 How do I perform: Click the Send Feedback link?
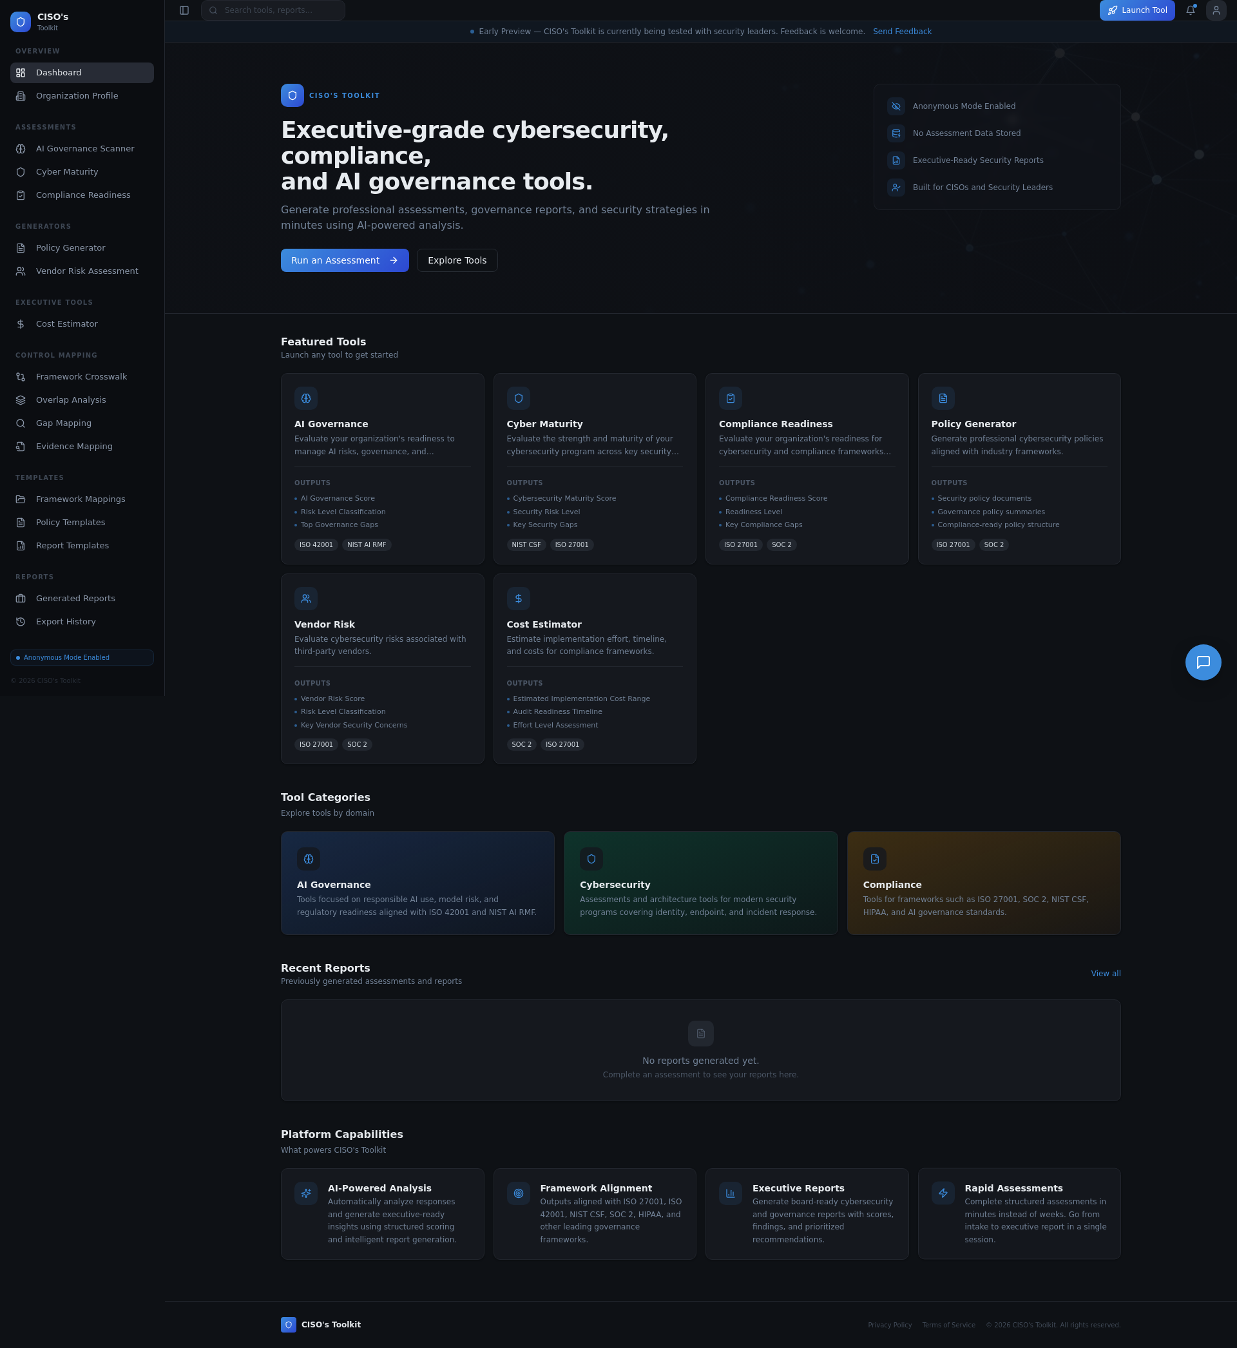[x=901, y=32]
